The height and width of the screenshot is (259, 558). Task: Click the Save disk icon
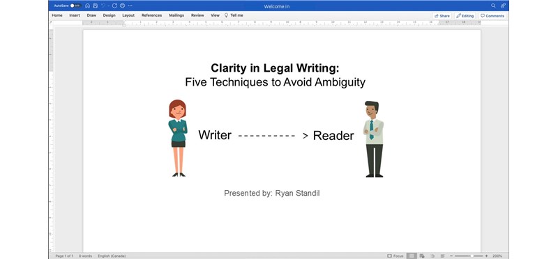tap(96, 6)
